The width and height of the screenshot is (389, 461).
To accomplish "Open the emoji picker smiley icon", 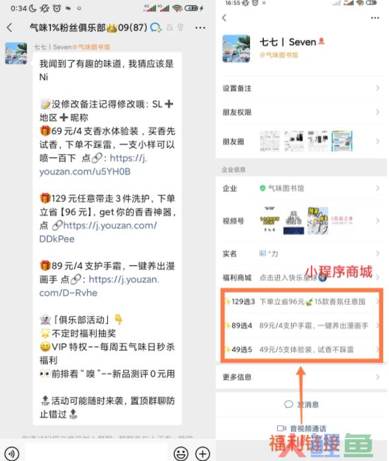I will 181,453.
